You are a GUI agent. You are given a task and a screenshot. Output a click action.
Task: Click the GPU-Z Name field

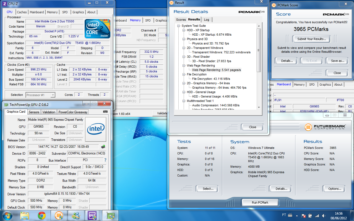click(55, 120)
